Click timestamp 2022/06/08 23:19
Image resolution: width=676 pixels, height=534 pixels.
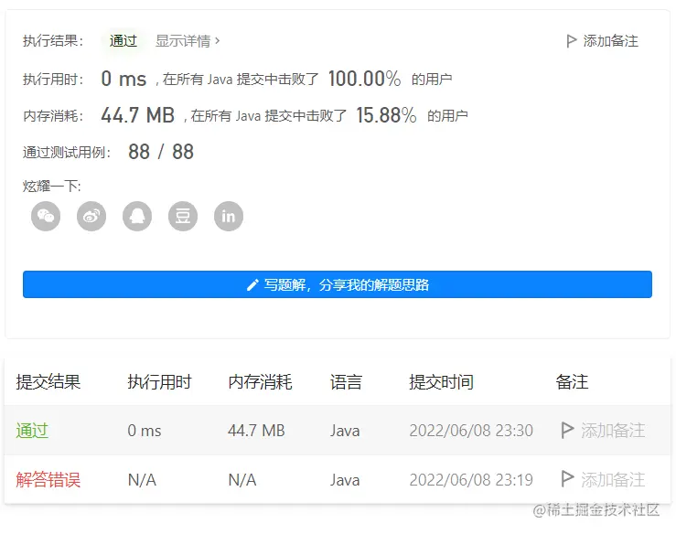471,480
